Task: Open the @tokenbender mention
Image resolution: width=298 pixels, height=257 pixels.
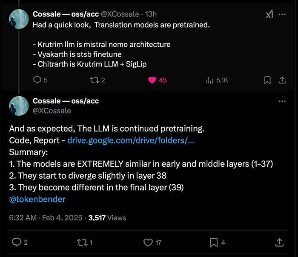Action: 37,199
